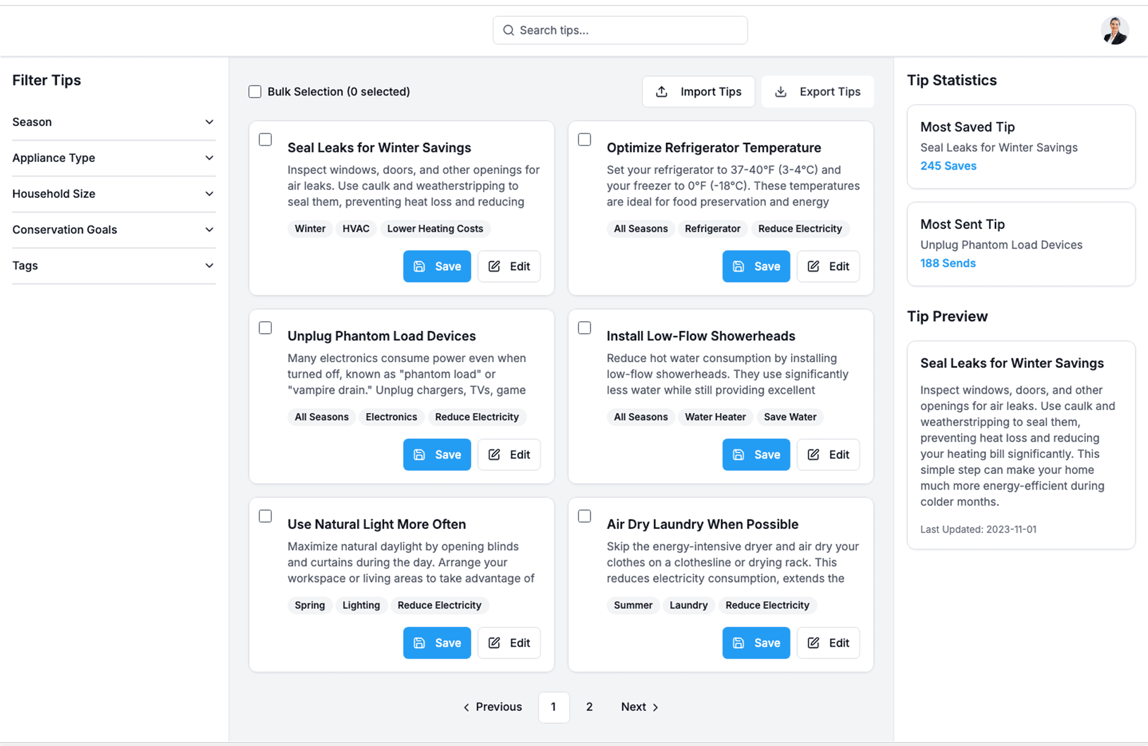Save the Air Dry Laundry tip
Screen dimensions: 1148x746
[756, 643]
